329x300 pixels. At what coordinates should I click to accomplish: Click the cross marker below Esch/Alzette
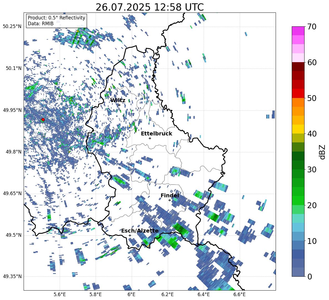click(x=130, y=235)
